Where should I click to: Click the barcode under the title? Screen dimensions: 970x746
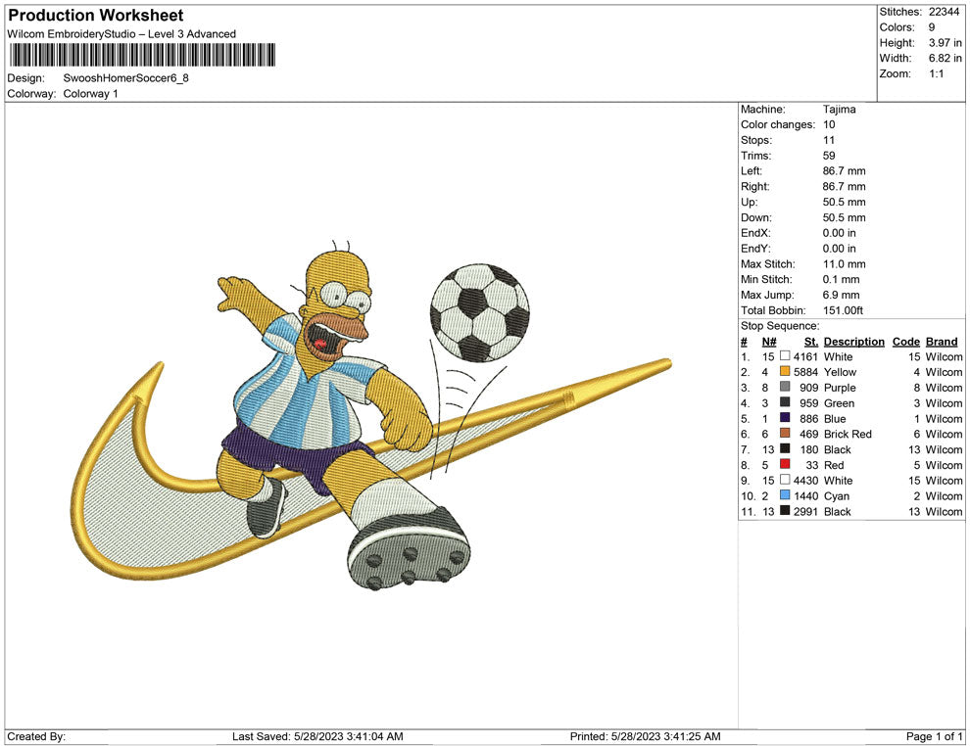tap(142, 55)
